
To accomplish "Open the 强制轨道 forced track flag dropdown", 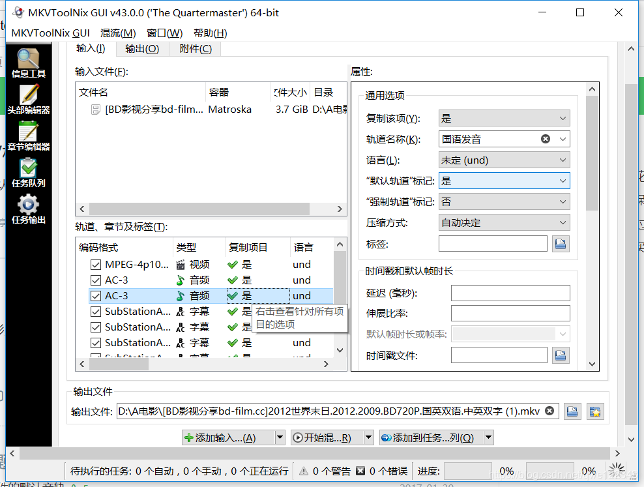I will 504,201.
